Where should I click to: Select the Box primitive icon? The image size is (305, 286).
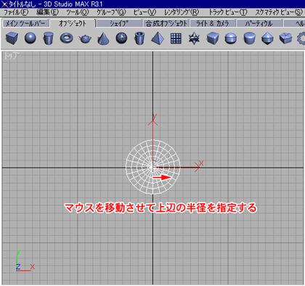(12, 38)
